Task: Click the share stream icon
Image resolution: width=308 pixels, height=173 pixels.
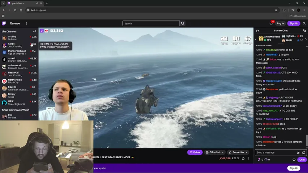Action: pyautogui.click(x=243, y=158)
